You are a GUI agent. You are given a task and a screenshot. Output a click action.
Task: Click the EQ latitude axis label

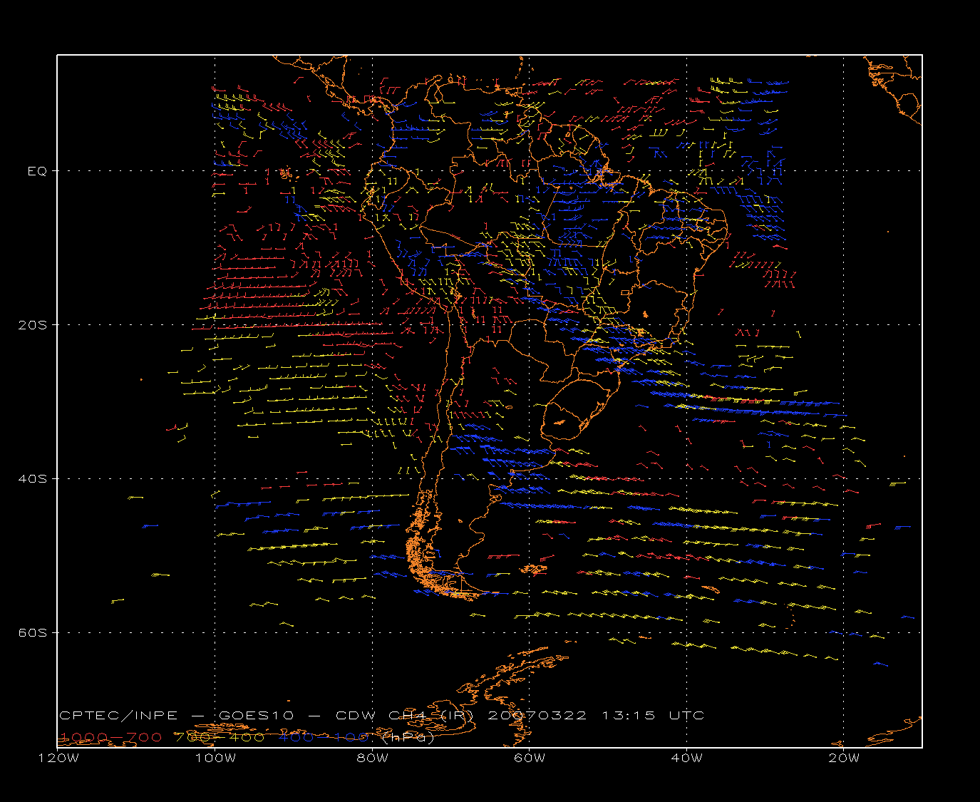point(37,171)
